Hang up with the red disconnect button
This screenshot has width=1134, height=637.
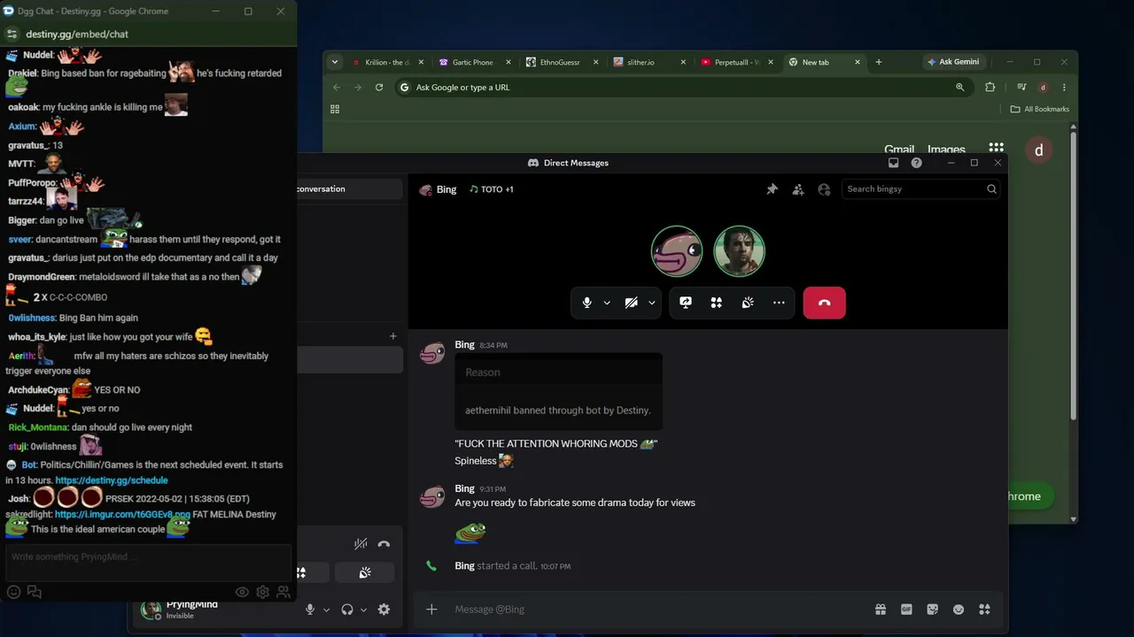[x=824, y=303]
